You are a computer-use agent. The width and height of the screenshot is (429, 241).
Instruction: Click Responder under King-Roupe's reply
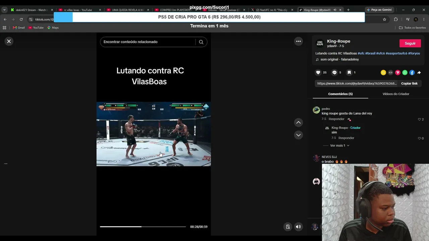[x=346, y=138]
